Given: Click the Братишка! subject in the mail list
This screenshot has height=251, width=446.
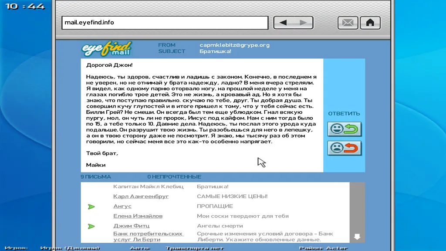Looking at the screenshot, I should (x=213, y=187).
